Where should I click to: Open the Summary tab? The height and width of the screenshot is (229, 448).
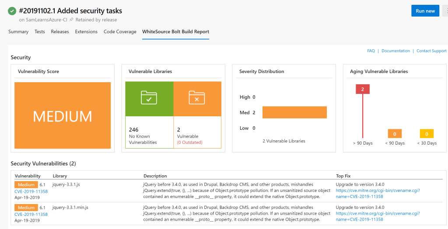[18, 32]
